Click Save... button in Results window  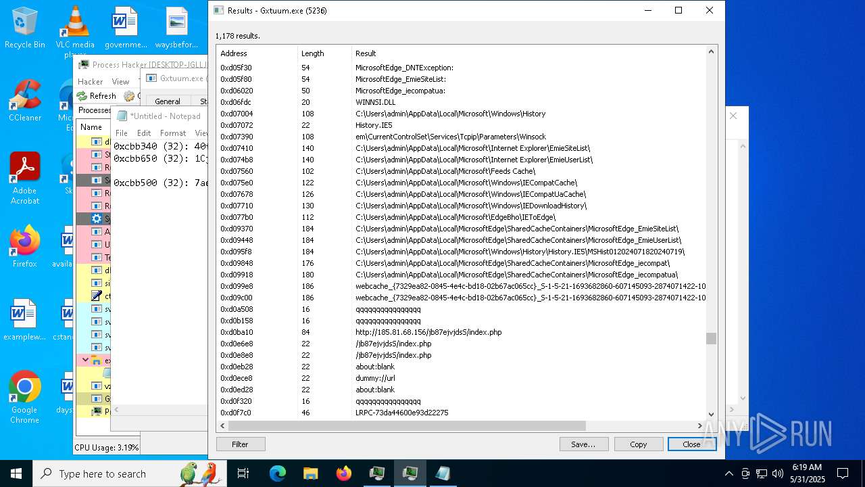[583, 444]
